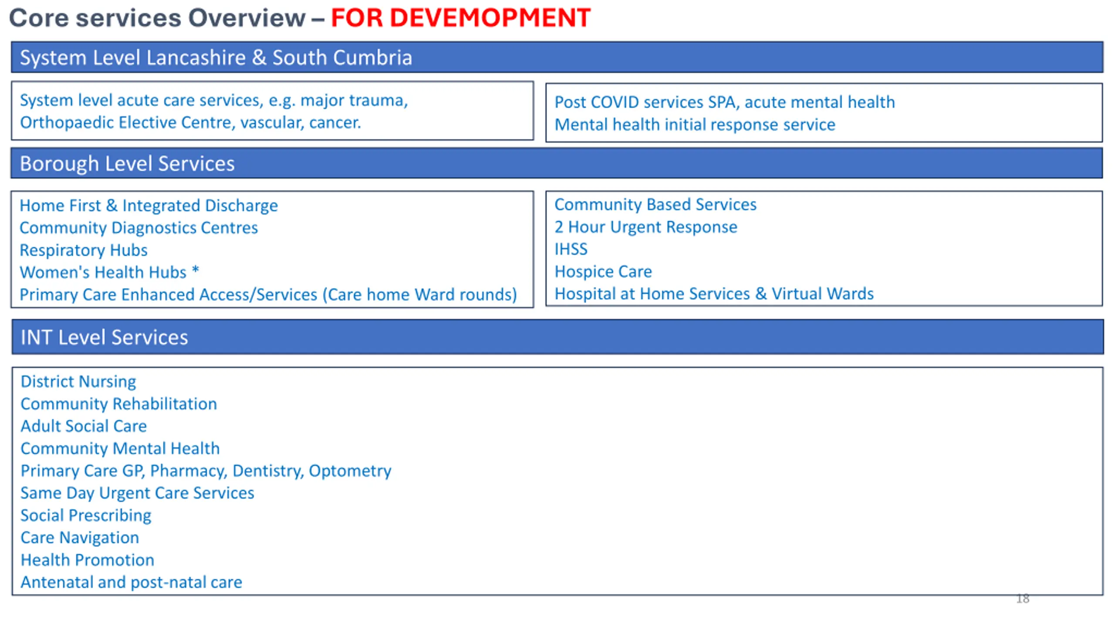Viewport: 1115px width, 627px height.
Task: Click 'Mental health initial response service' text
Action: click(695, 125)
